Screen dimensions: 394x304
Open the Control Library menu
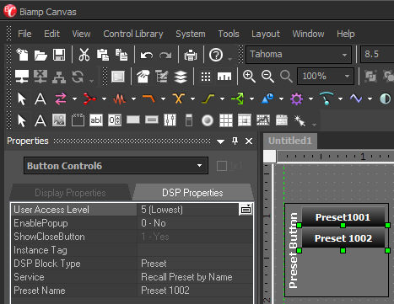(133, 34)
